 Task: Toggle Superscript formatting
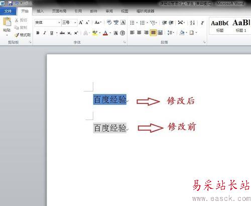(76, 33)
